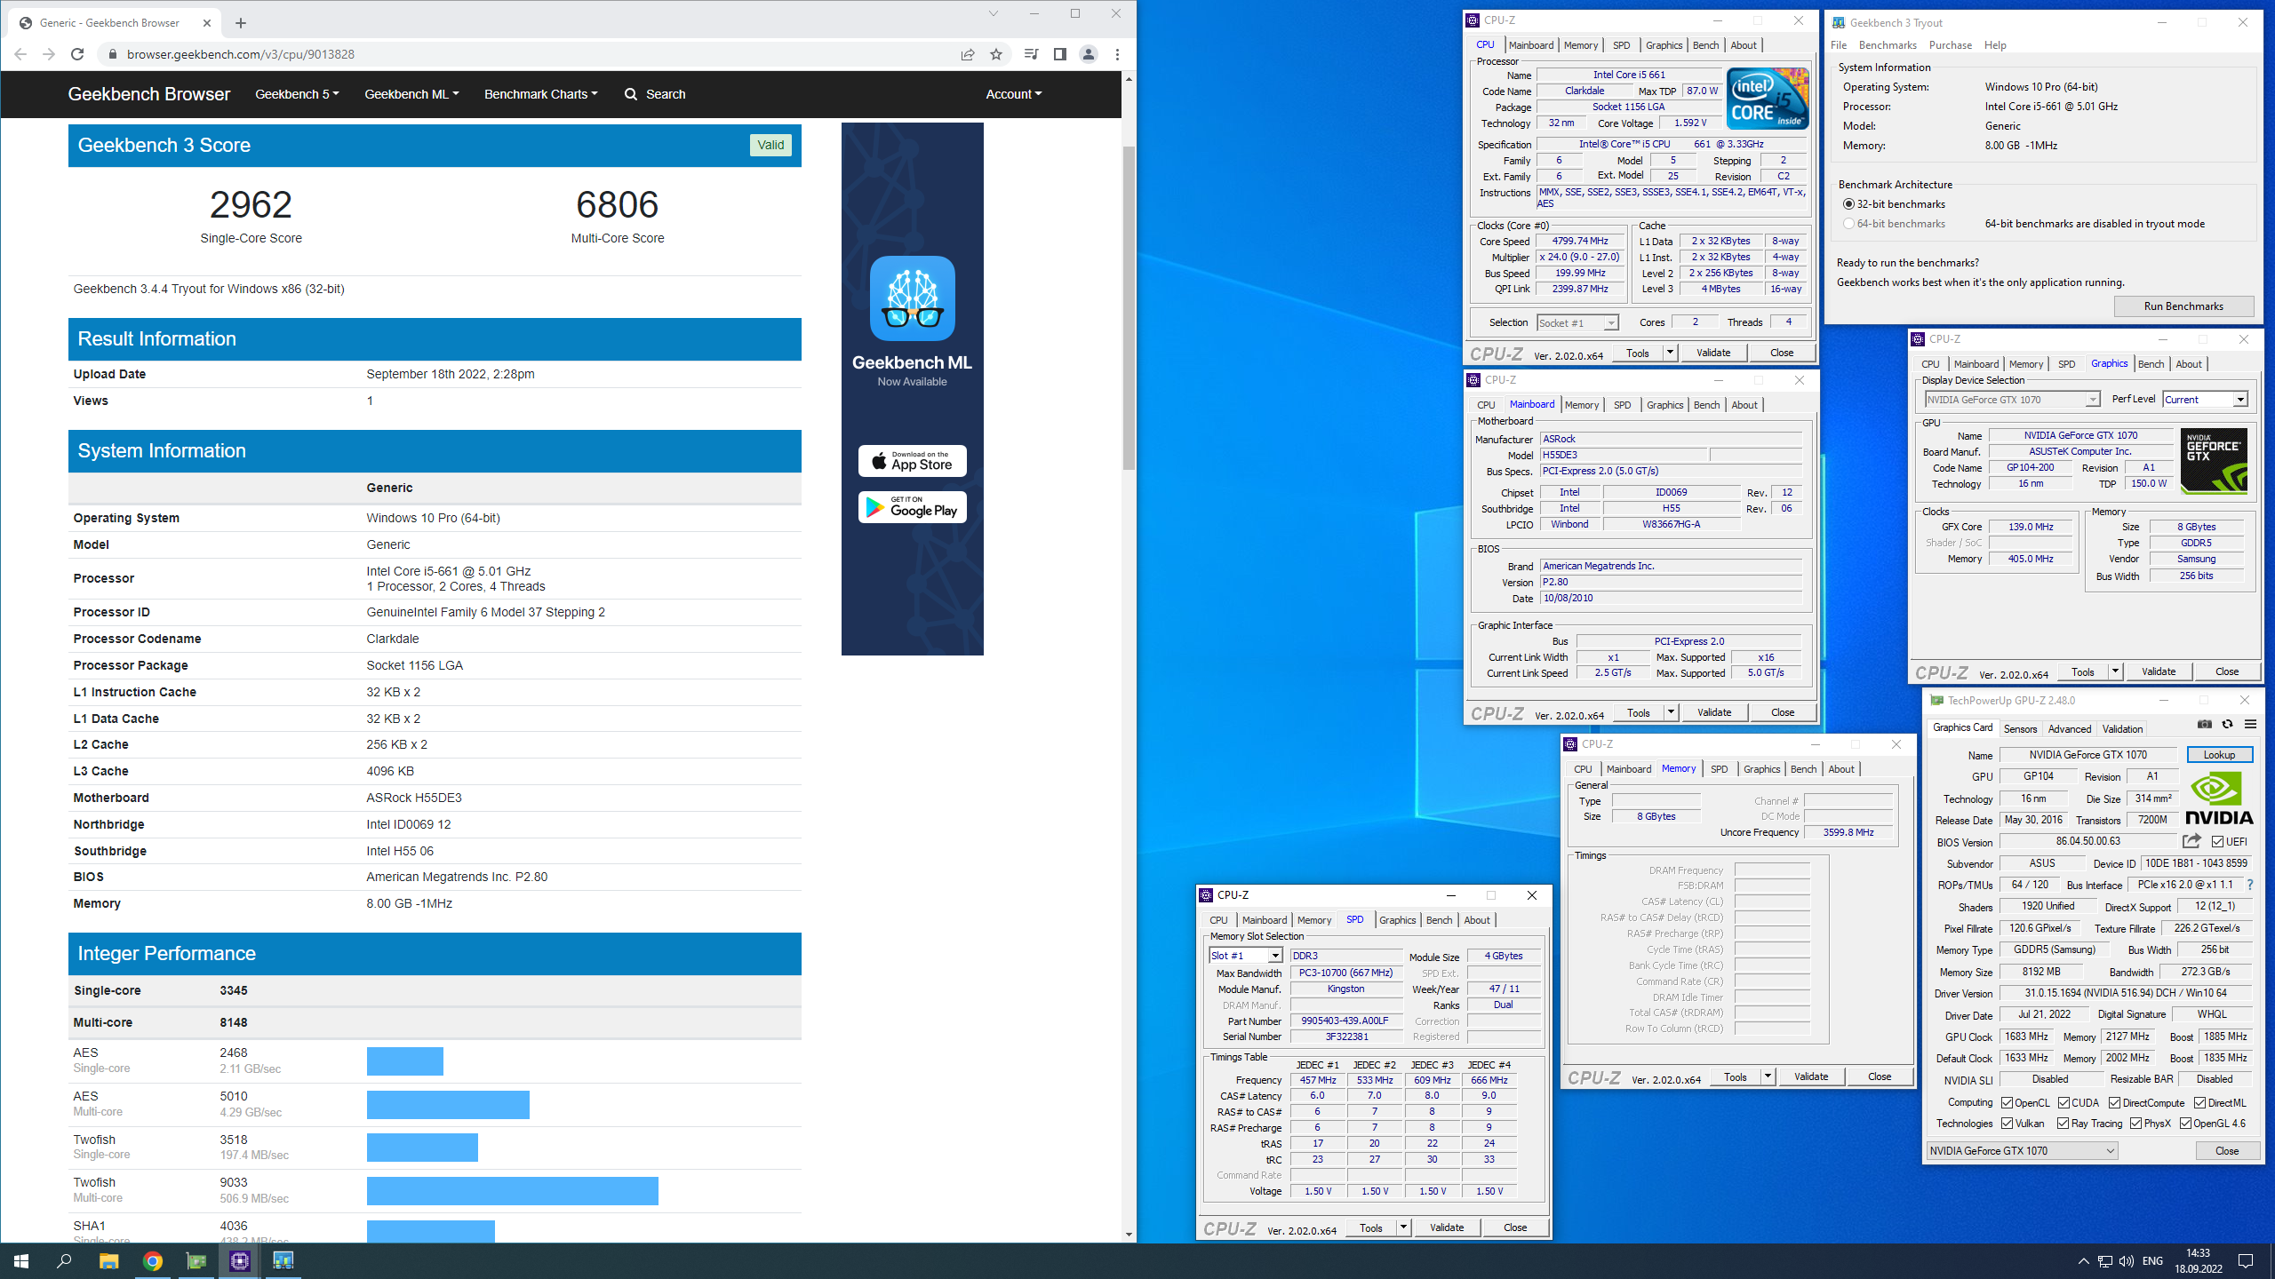Toggle the DirectCompute checkbox
Viewport: 2275px width, 1279px height.
coord(2115,1102)
